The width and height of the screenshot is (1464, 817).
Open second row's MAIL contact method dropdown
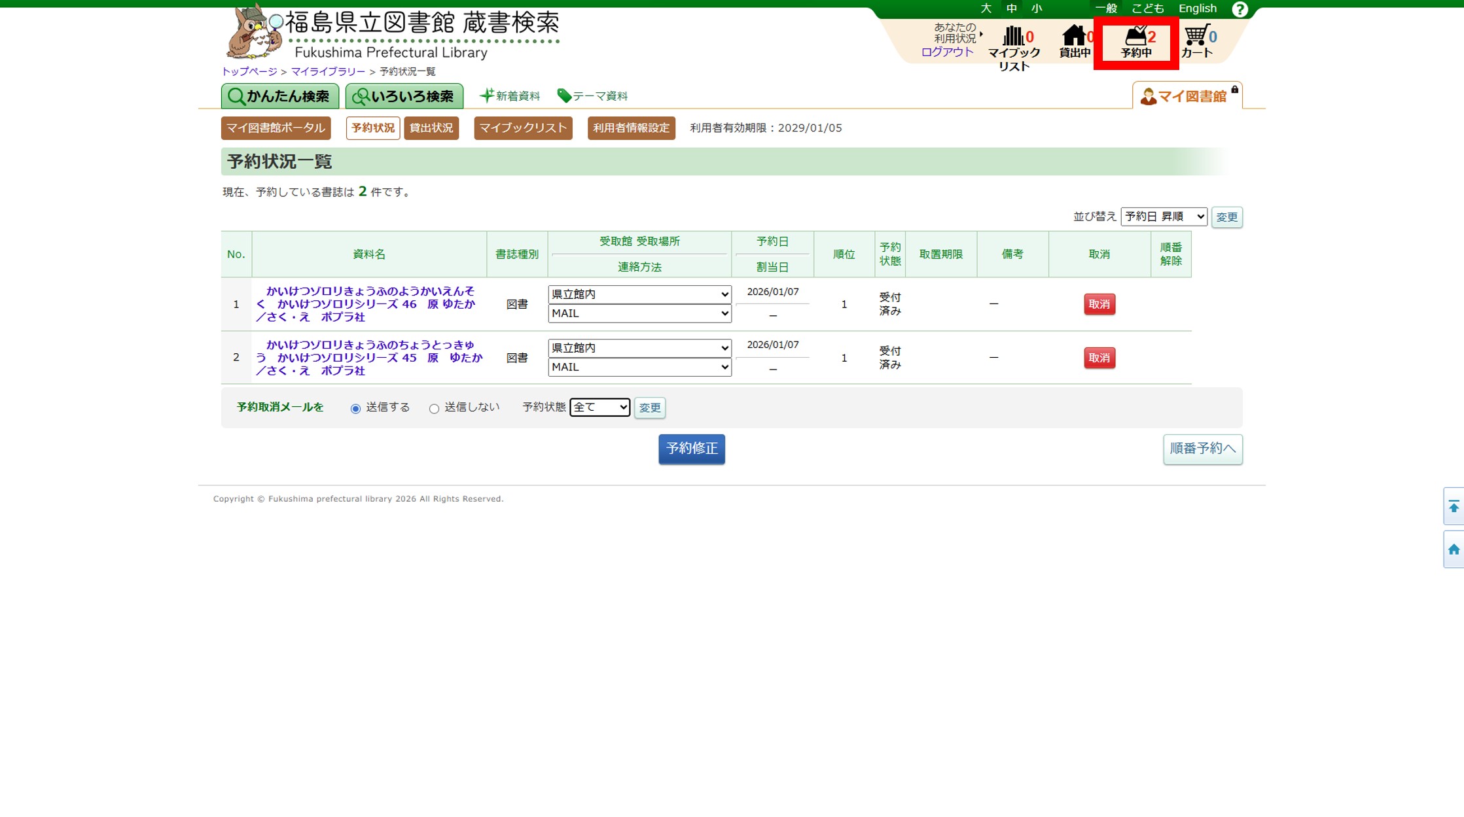[x=639, y=367]
